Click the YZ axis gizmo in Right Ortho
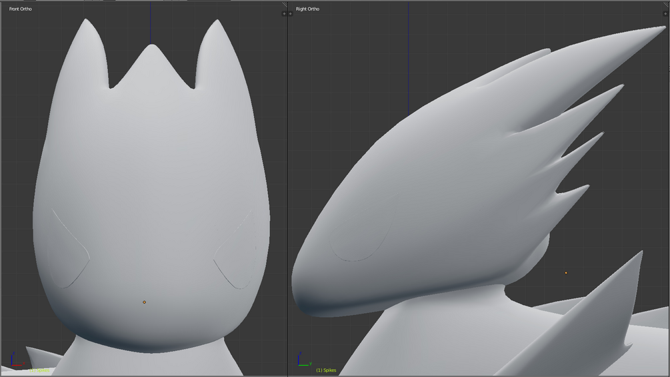 pyautogui.click(x=304, y=360)
